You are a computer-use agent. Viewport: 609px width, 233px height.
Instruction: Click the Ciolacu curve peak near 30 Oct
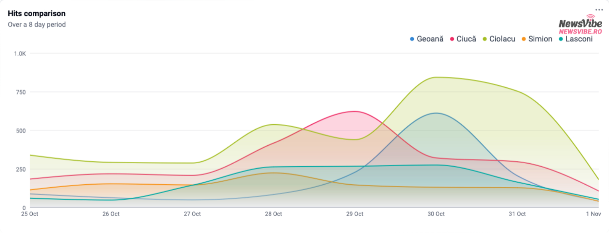pyautogui.click(x=436, y=77)
